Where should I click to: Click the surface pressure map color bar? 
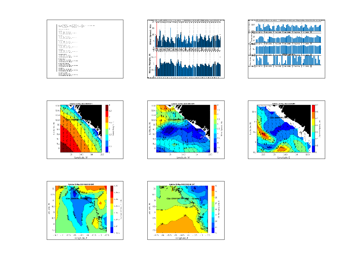click(112, 209)
